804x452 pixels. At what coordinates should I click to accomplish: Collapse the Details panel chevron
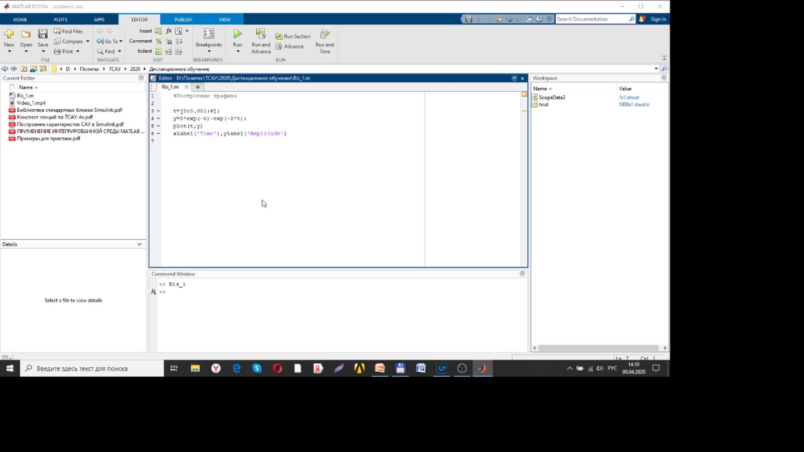point(139,244)
